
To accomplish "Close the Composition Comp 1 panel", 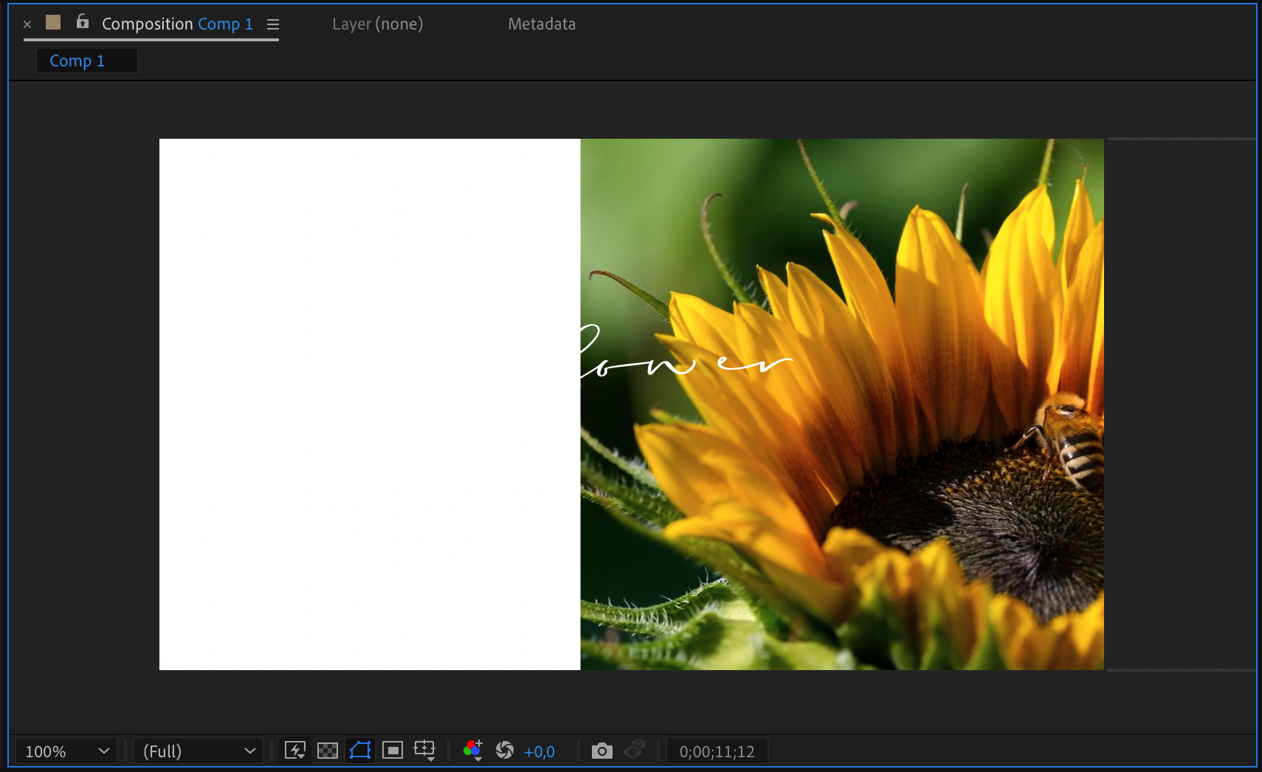I will click(27, 24).
